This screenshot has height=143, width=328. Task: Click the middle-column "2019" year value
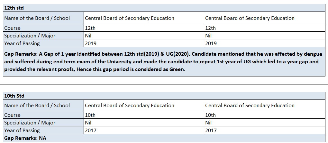(x=91, y=44)
